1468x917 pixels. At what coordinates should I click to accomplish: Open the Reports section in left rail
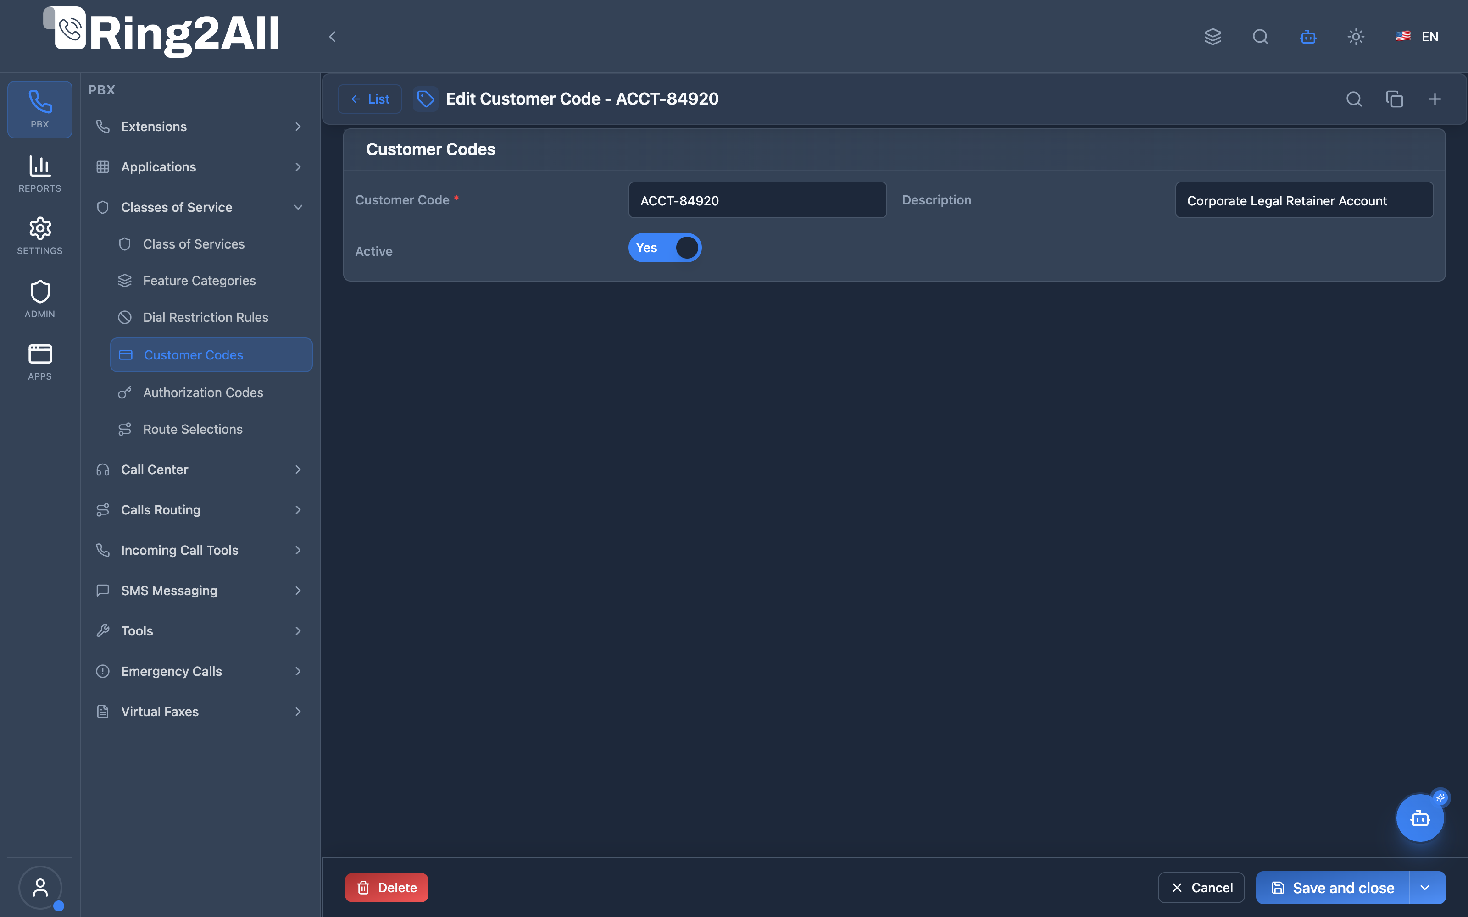tap(40, 173)
